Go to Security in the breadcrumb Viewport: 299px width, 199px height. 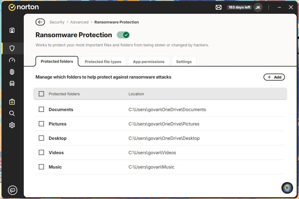57,22
